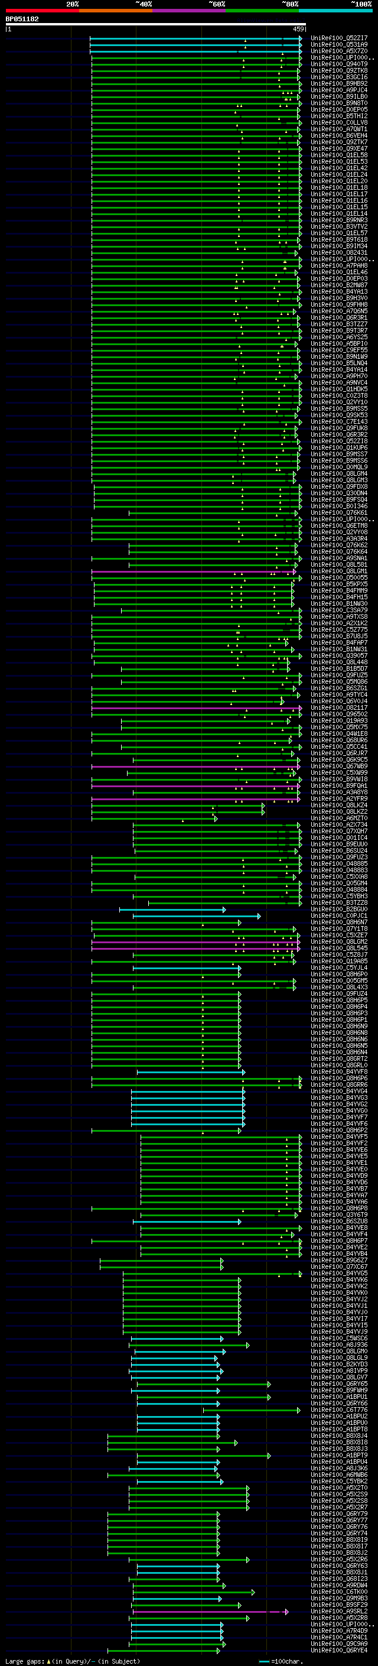Click the UniRef100_O82117 label

tap(339, 707)
